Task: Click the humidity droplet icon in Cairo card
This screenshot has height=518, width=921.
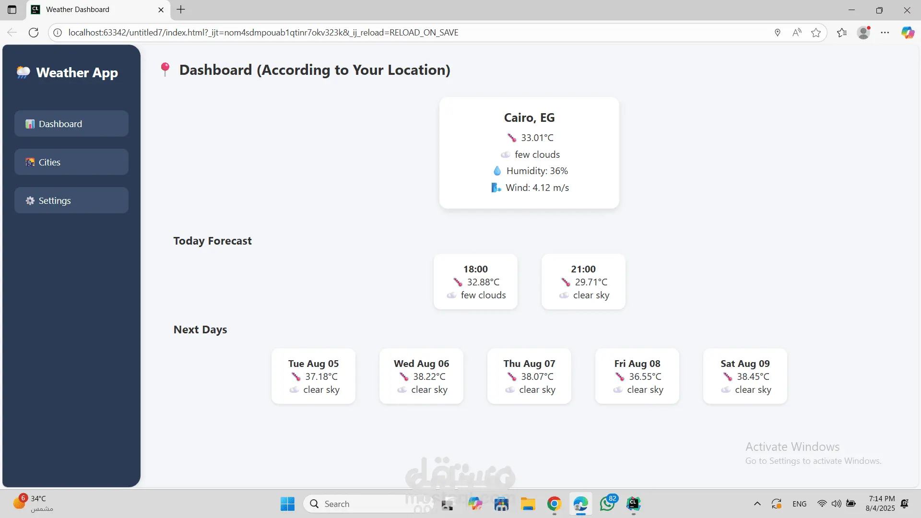Action: (497, 171)
